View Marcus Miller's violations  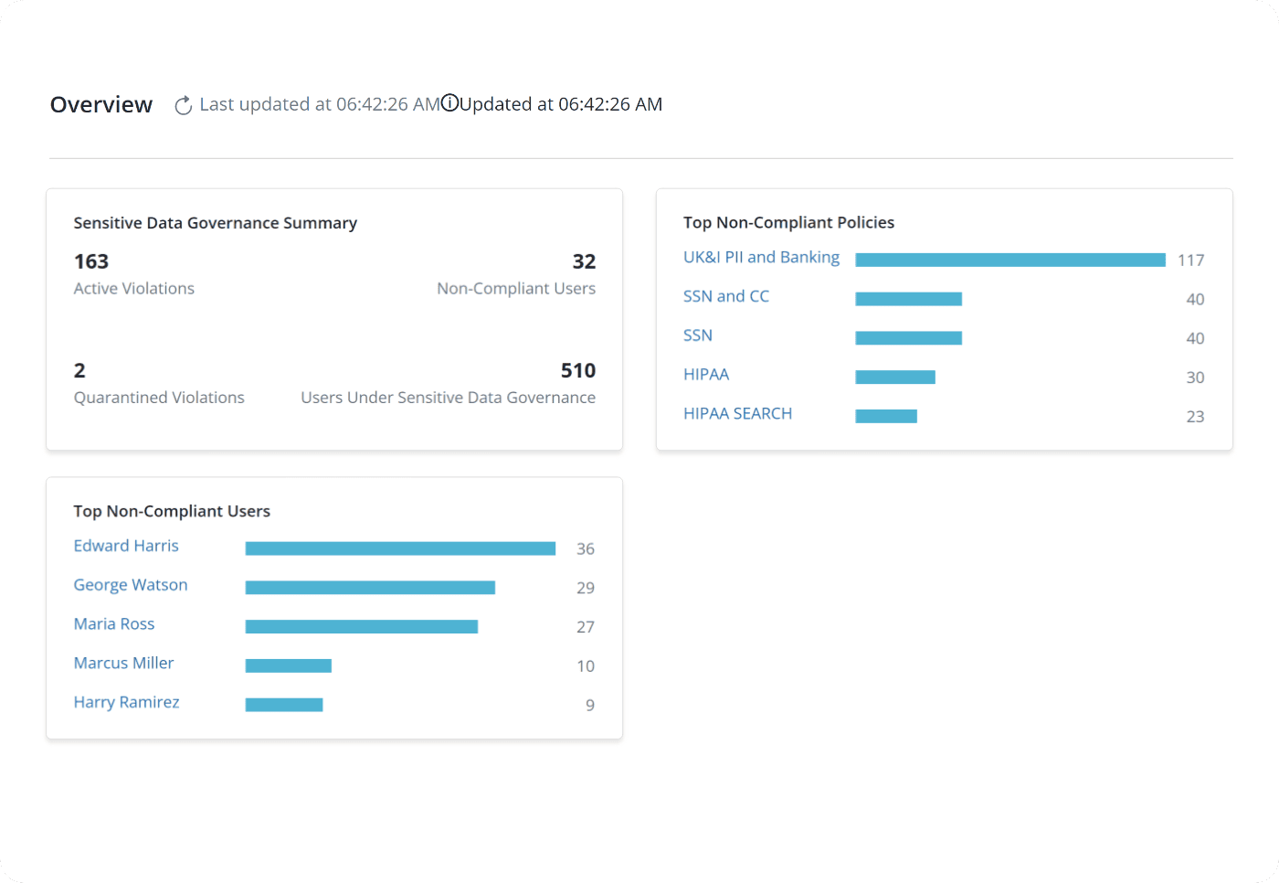[123, 663]
